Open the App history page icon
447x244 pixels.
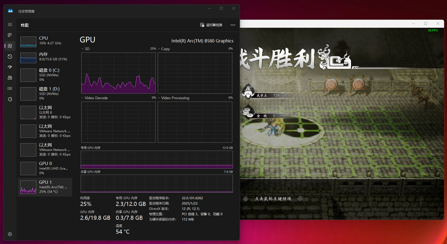(x=10, y=57)
